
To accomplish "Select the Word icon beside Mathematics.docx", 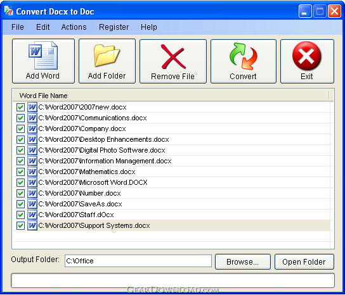I will point(32,172).
